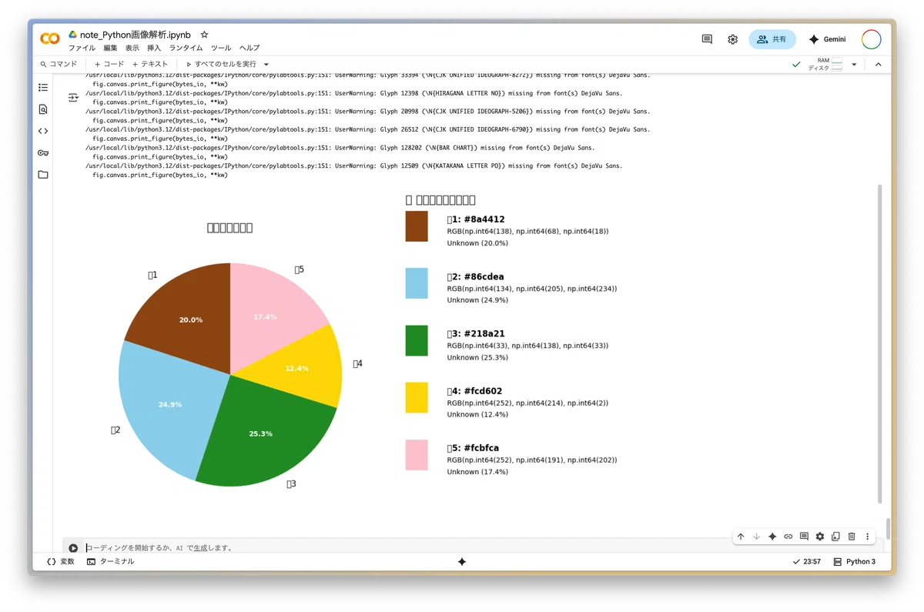Open the ファイル menu

click(82, 48)
